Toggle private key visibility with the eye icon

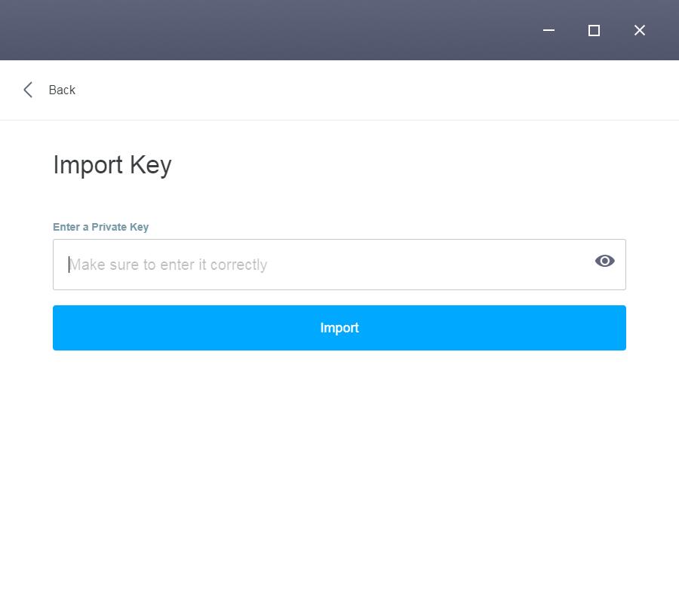604,261
